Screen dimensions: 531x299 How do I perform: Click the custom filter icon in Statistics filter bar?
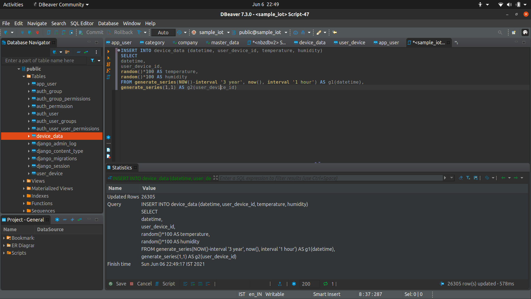468,178
